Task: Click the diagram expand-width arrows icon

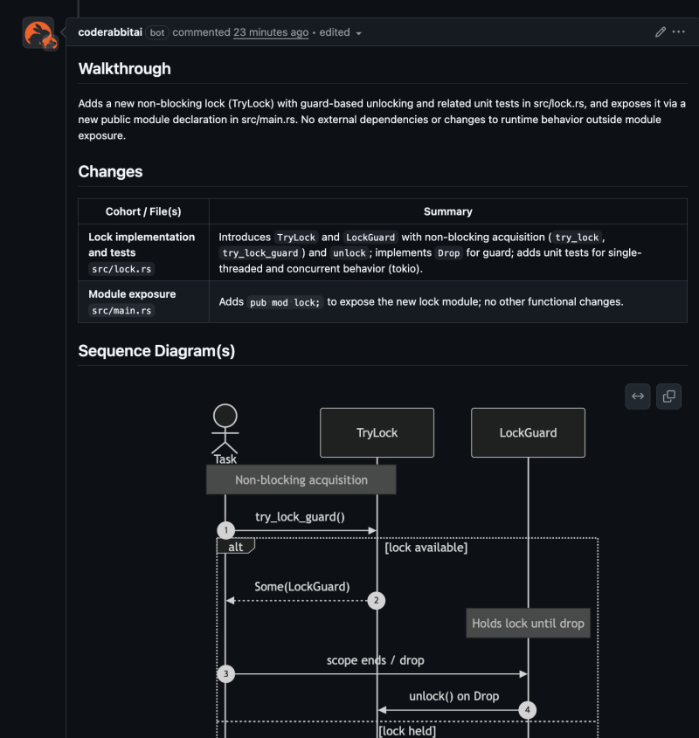Action: [638, 397]
